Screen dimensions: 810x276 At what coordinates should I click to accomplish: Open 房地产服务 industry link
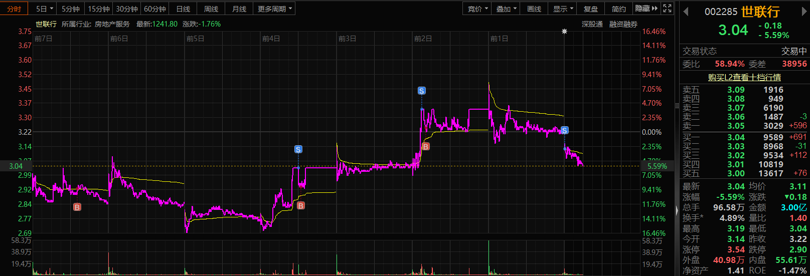pyautogui.click(x=112, y=24)
